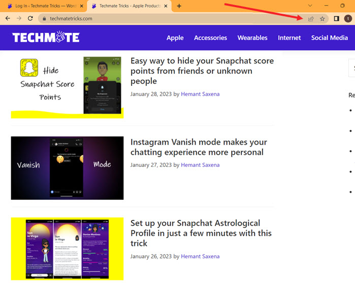This screenshot has height=283, width=355.
Task: Go back using the browser back arrow
Action: coord(8,19)
